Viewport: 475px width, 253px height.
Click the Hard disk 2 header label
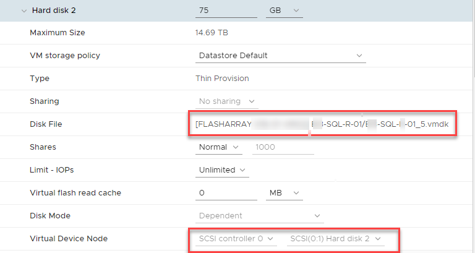click(54, 11)
